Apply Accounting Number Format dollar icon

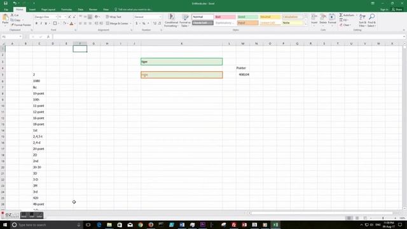point(137,24)
